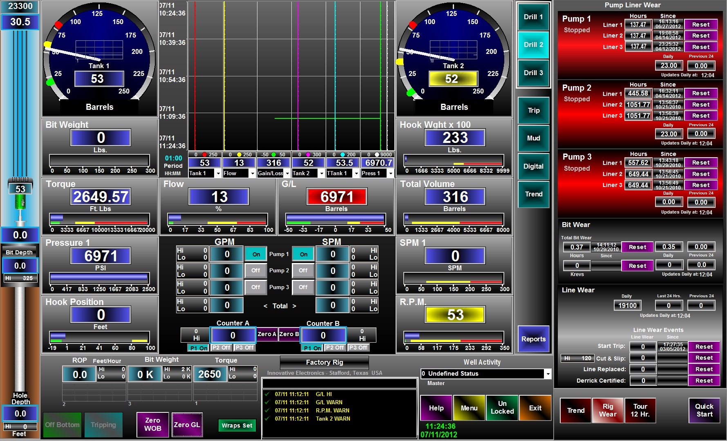Open the Trend screen from the sidebar
This screenshot has width=727, height=441.
point(533,194)
